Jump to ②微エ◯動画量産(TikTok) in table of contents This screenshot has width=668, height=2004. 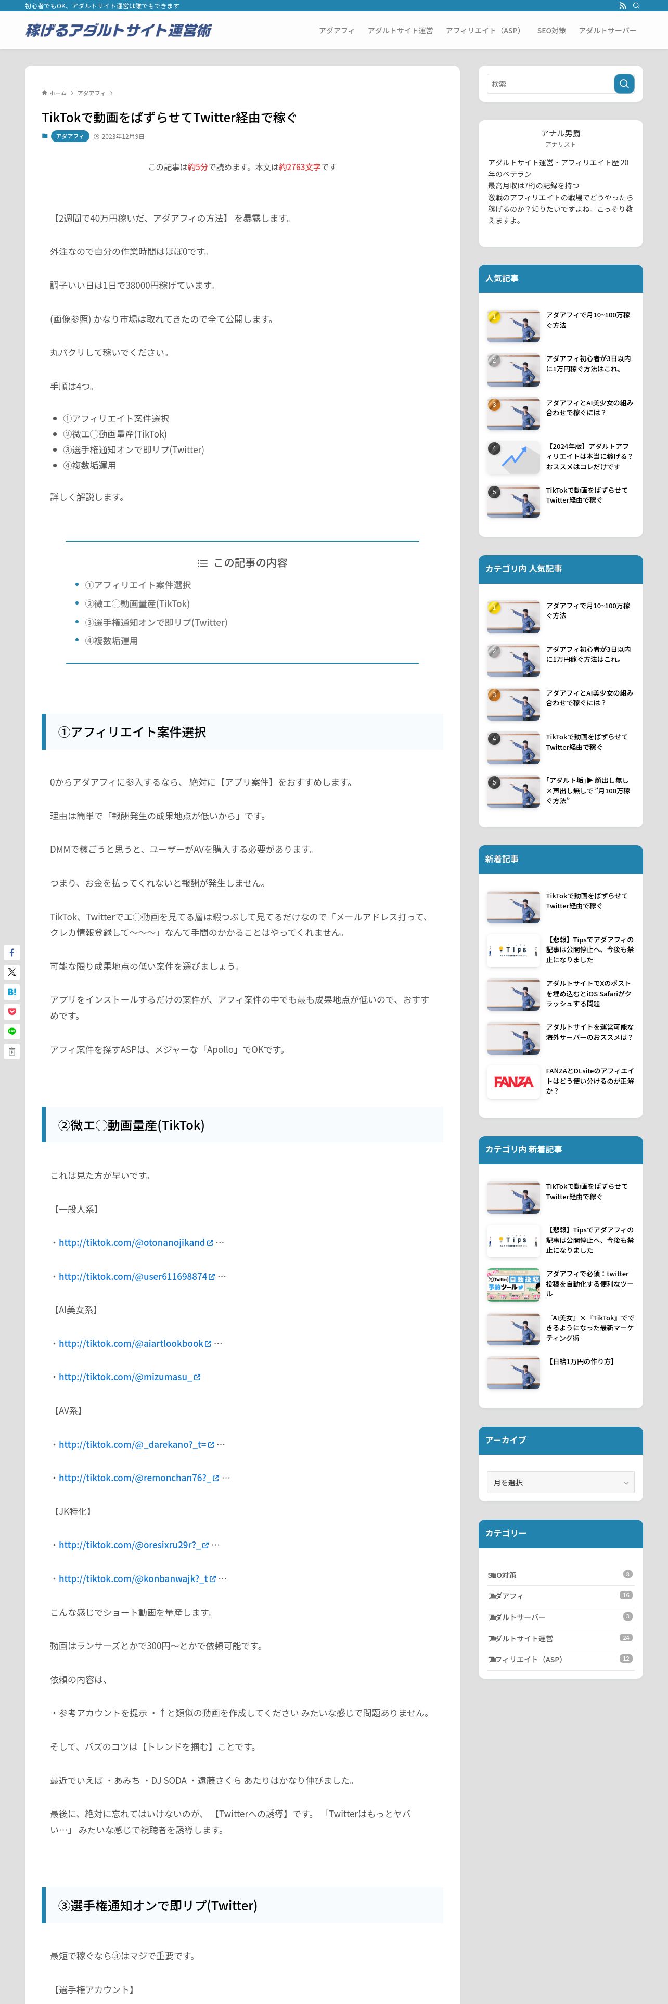(x=137, y=603)
